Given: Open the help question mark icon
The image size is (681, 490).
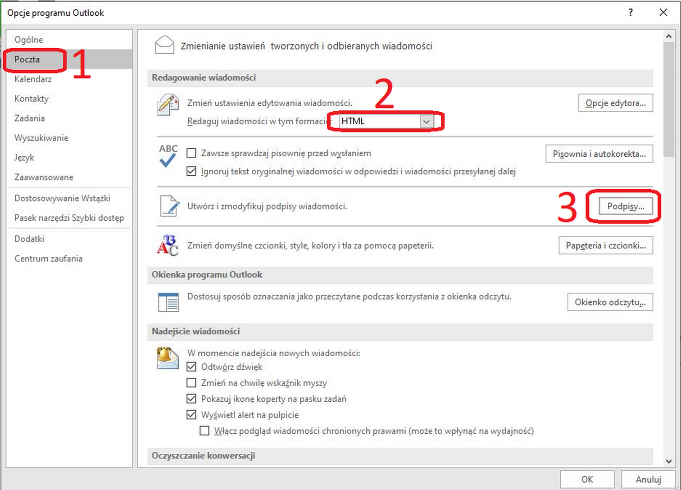Looking at the screenshot, I should pos(631,13).
